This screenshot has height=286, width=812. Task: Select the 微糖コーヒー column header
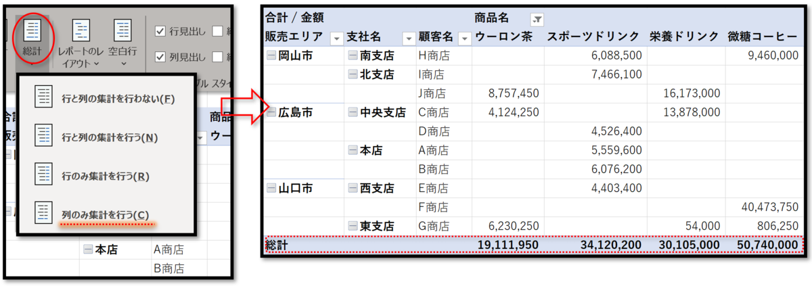763,37
